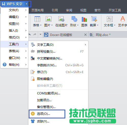Click the WPS W logo icon
127x125 pixels.
click(4, 4)
